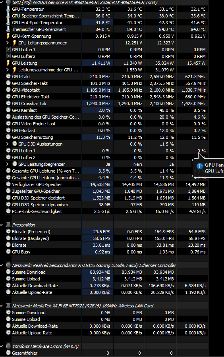Click the round icon beside GPU Kernlast
The image size is (224, 357).
[x=8, y=110]
